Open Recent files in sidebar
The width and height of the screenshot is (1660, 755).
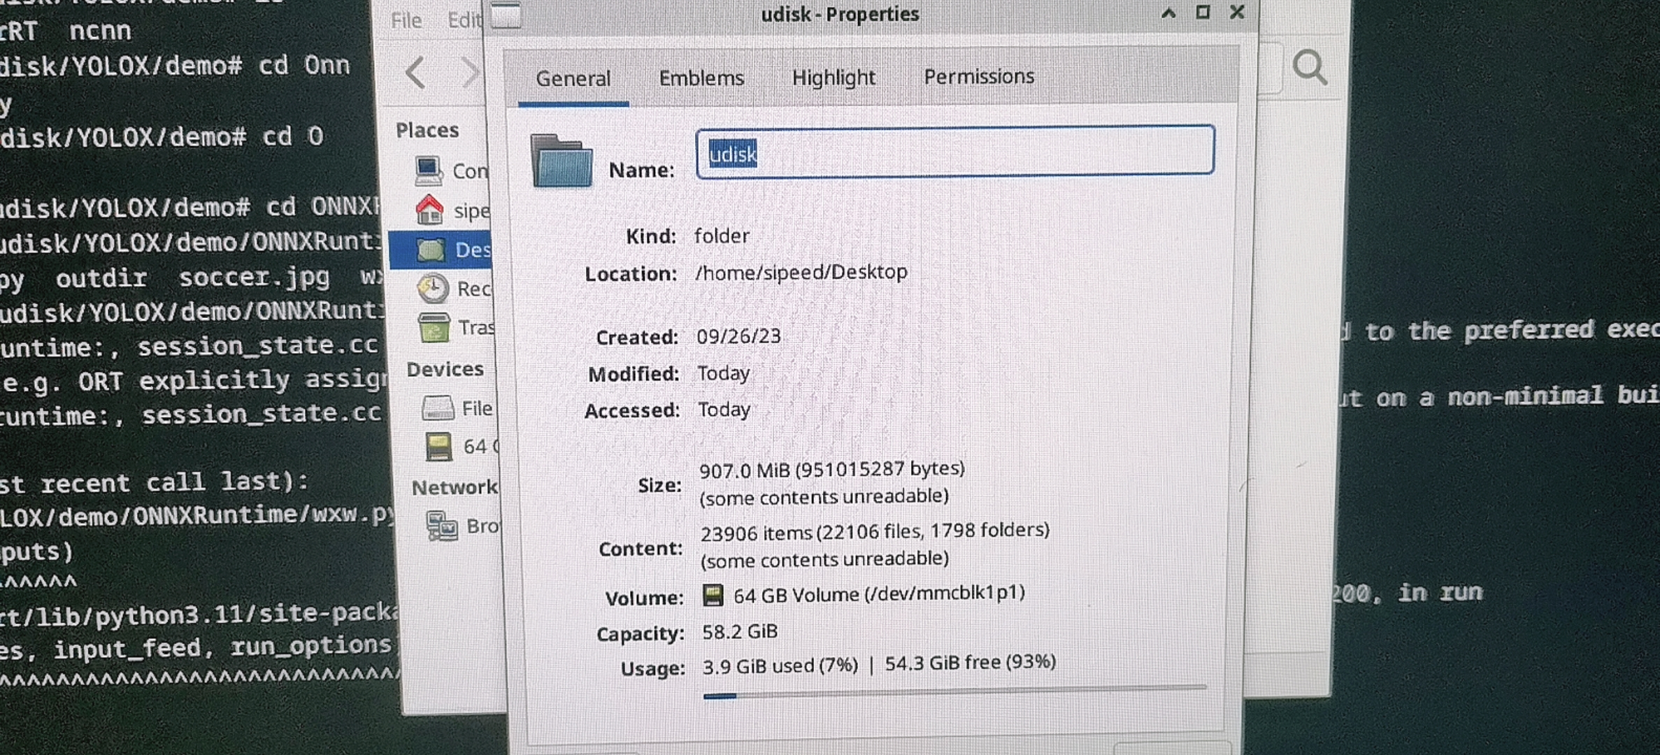click(x=455, y=289)
